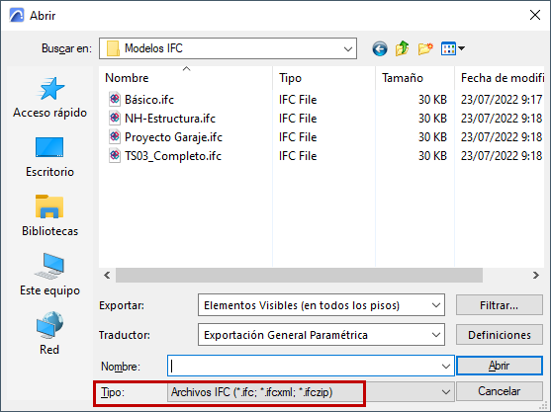
Task: Open the Exportar dropdown
Action: point(436,305)
